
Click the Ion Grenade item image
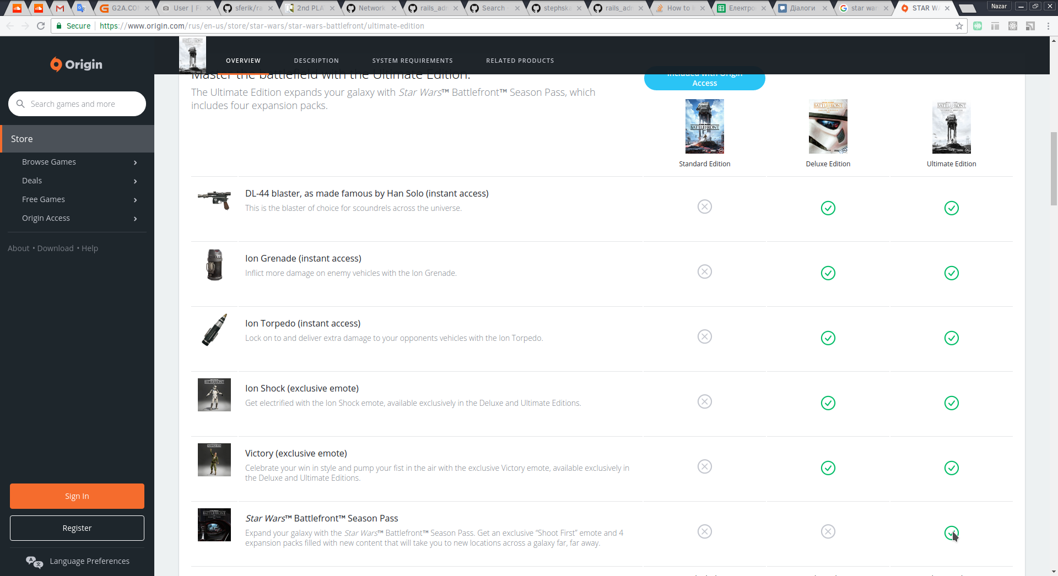coord(214,264)
